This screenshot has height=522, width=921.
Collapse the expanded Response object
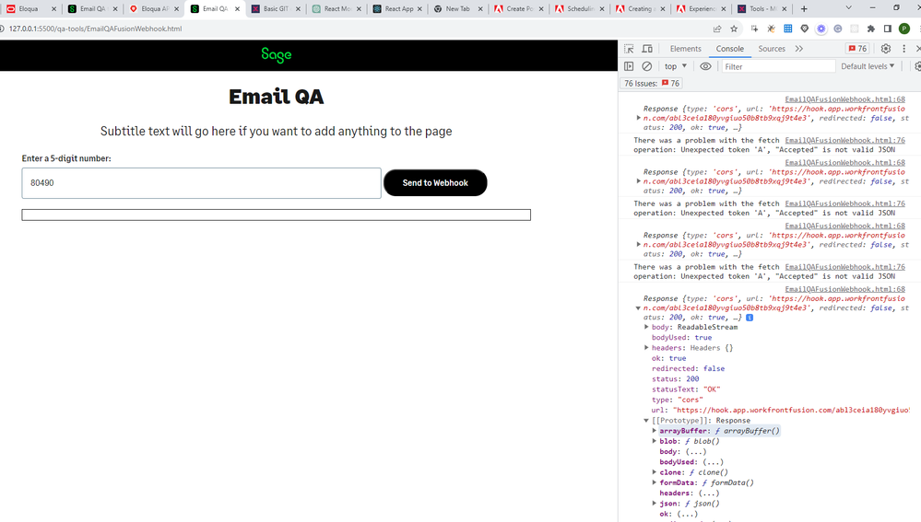(639, 307)
